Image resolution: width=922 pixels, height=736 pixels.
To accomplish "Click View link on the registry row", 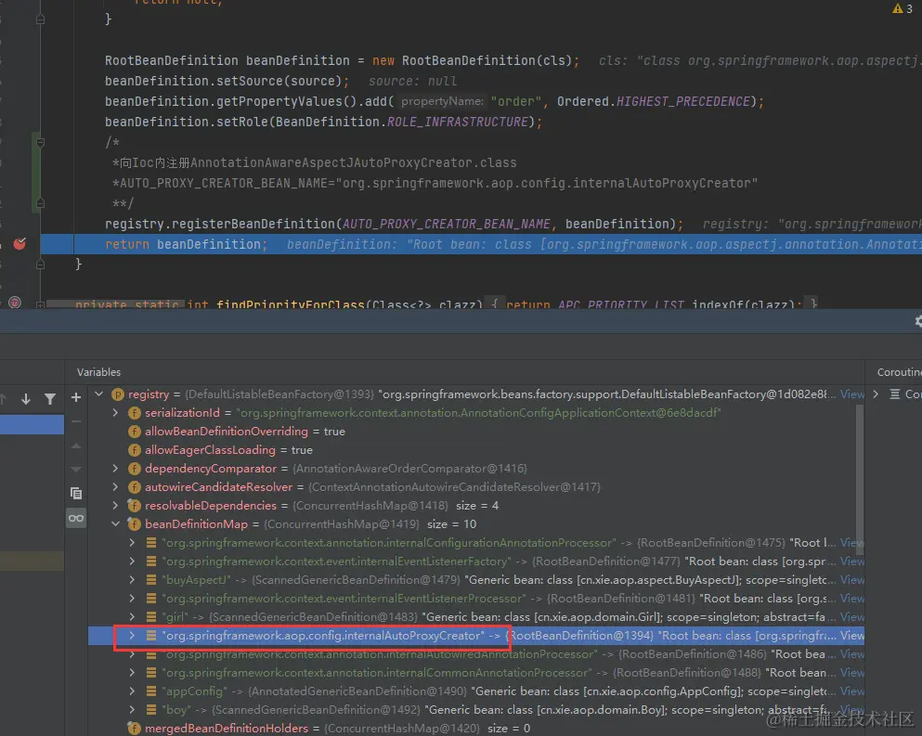I will (852, 394).
